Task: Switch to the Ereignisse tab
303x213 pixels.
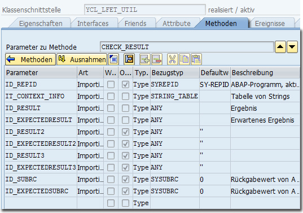Action: coord(270,23)
